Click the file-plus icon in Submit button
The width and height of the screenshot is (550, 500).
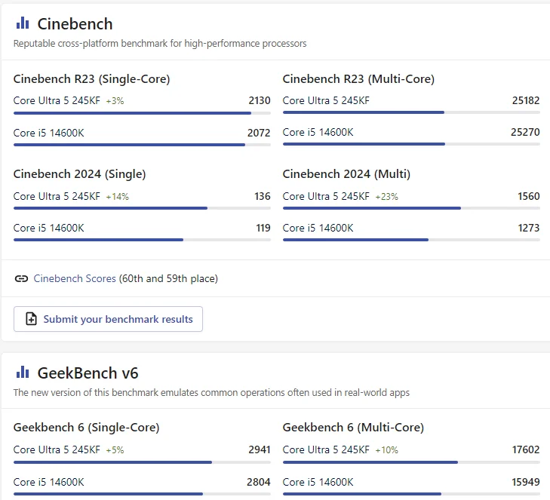coord(31,319)
